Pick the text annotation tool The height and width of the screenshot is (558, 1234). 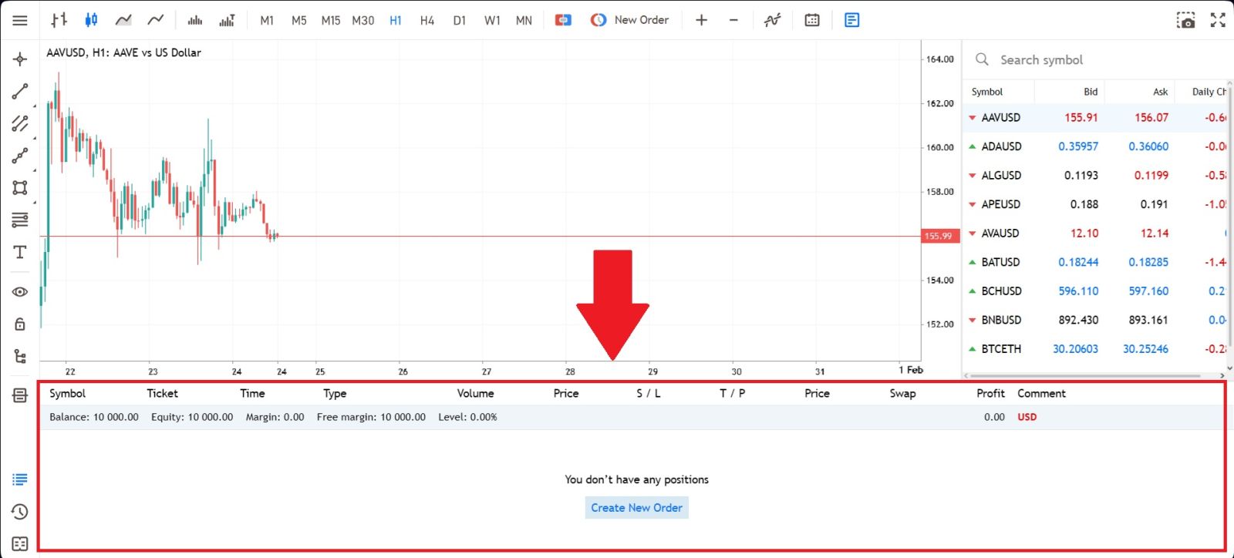(x=20, y=252)
